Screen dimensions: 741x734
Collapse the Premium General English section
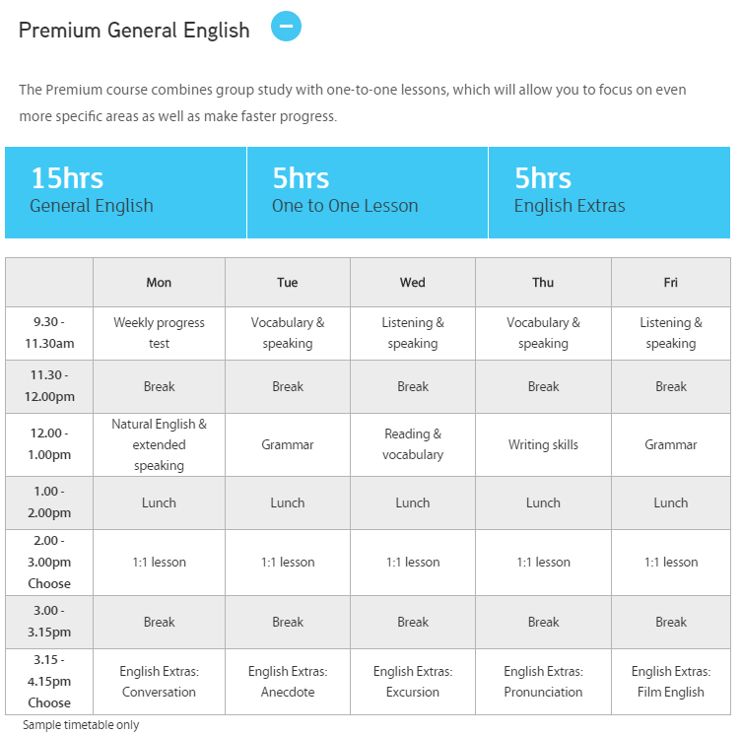[x=286, y=27]
